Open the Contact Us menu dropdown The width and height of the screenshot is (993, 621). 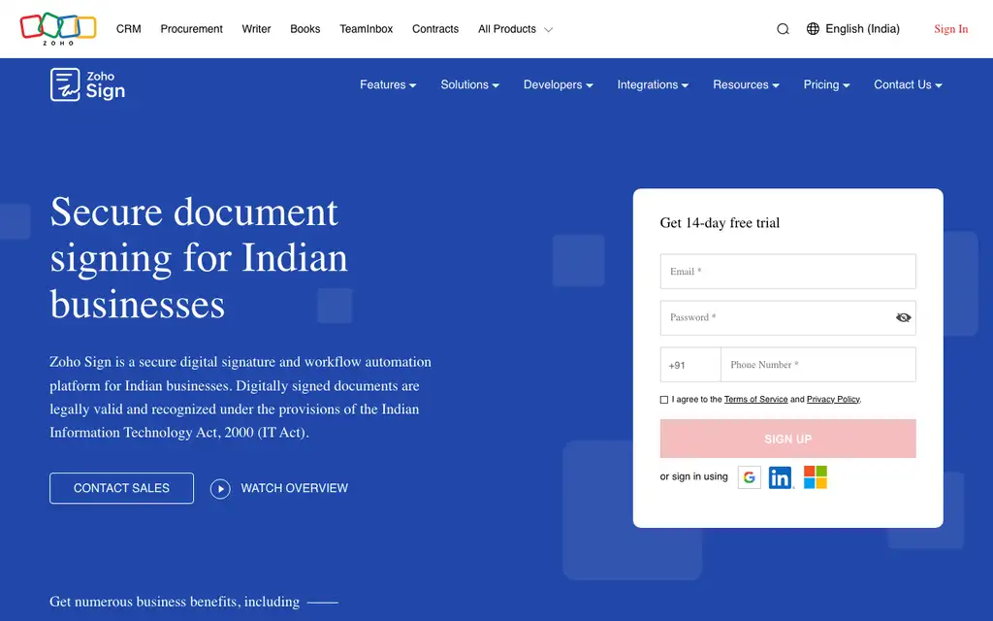point(908,85)
